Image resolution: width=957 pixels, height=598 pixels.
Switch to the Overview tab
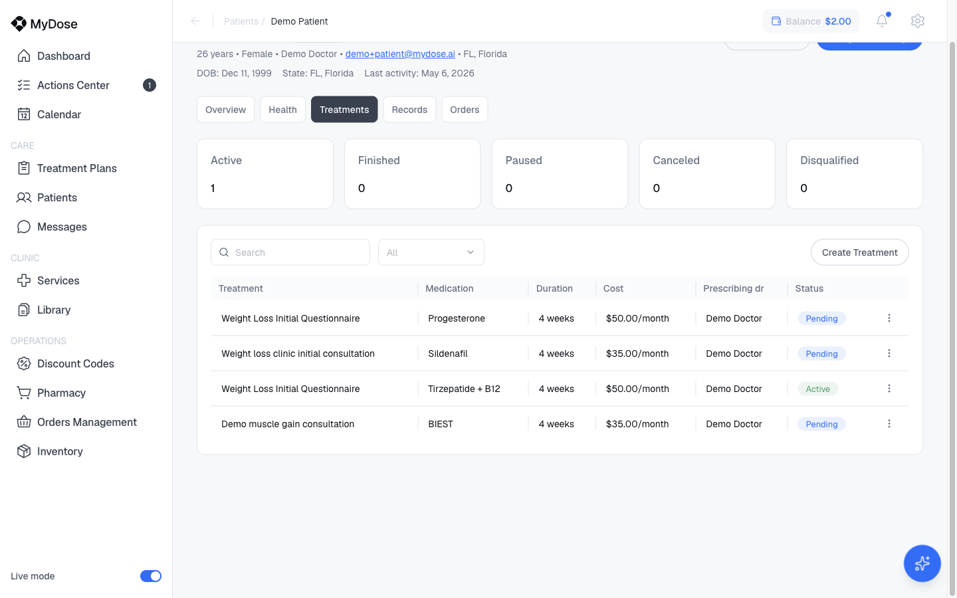(x=225, y=110)
